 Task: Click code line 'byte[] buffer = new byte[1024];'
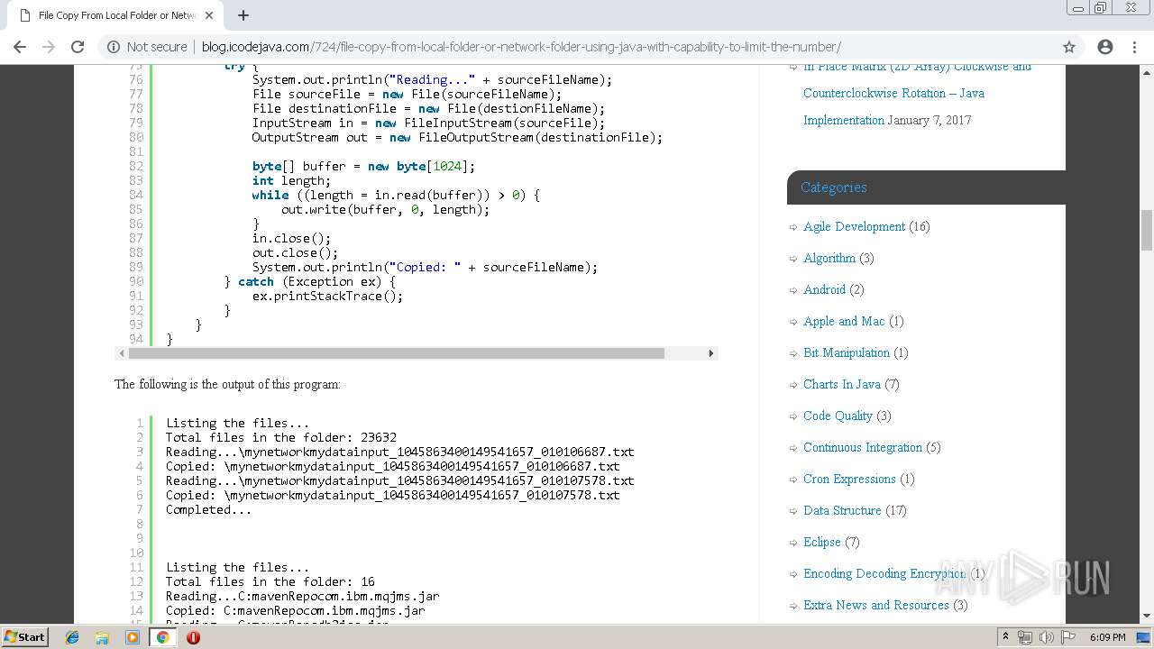[363, 166]
